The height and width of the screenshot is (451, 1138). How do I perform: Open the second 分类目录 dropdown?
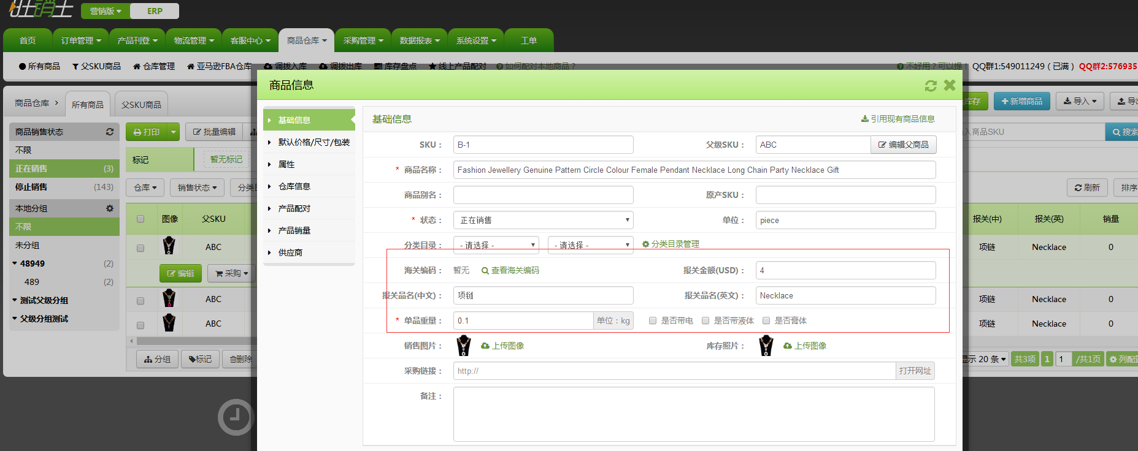[591, 244]
